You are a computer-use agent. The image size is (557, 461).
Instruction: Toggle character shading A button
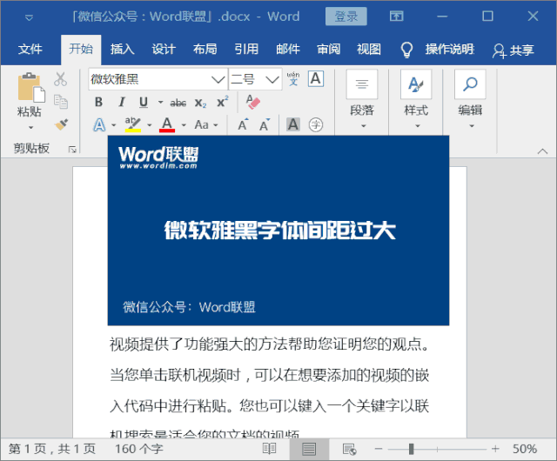(293, 124)
